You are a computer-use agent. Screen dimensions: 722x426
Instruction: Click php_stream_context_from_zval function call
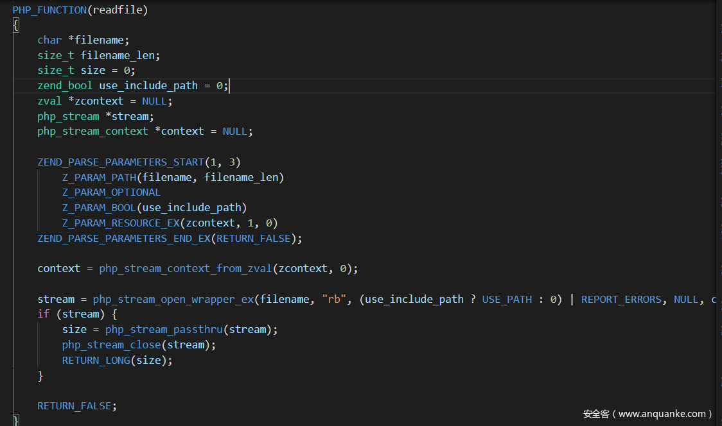pos(186,268)
